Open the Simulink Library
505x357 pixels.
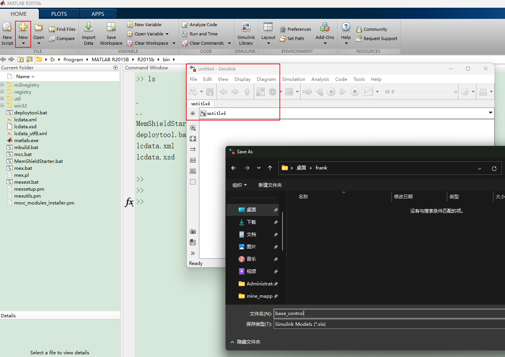pyautogui.click(x=246, y=34)
